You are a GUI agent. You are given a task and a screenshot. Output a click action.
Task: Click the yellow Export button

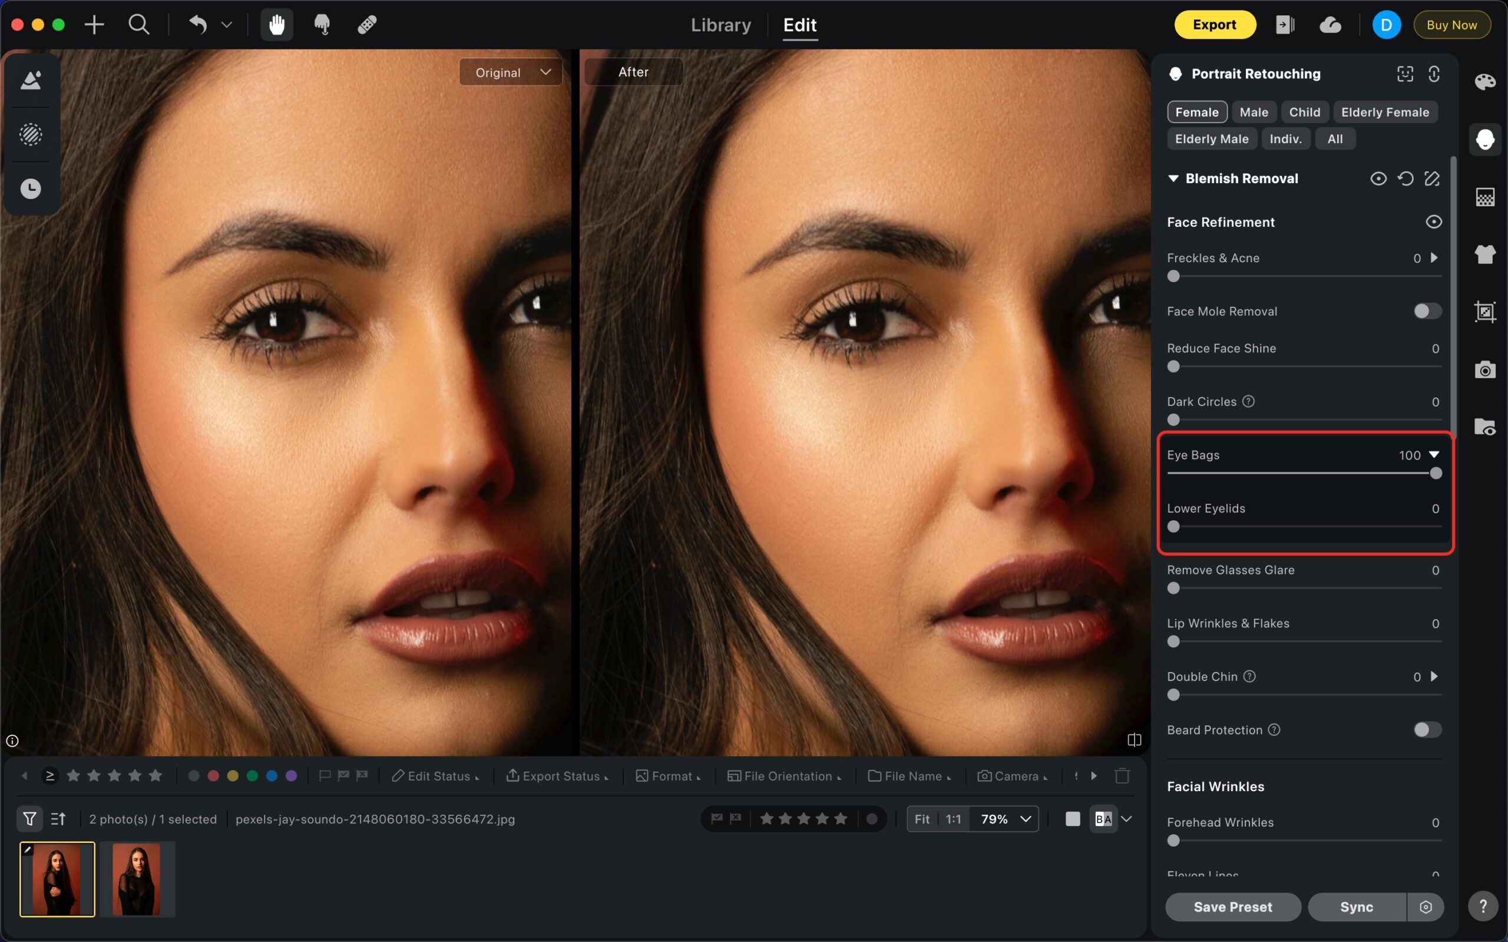pos(1214,25)
